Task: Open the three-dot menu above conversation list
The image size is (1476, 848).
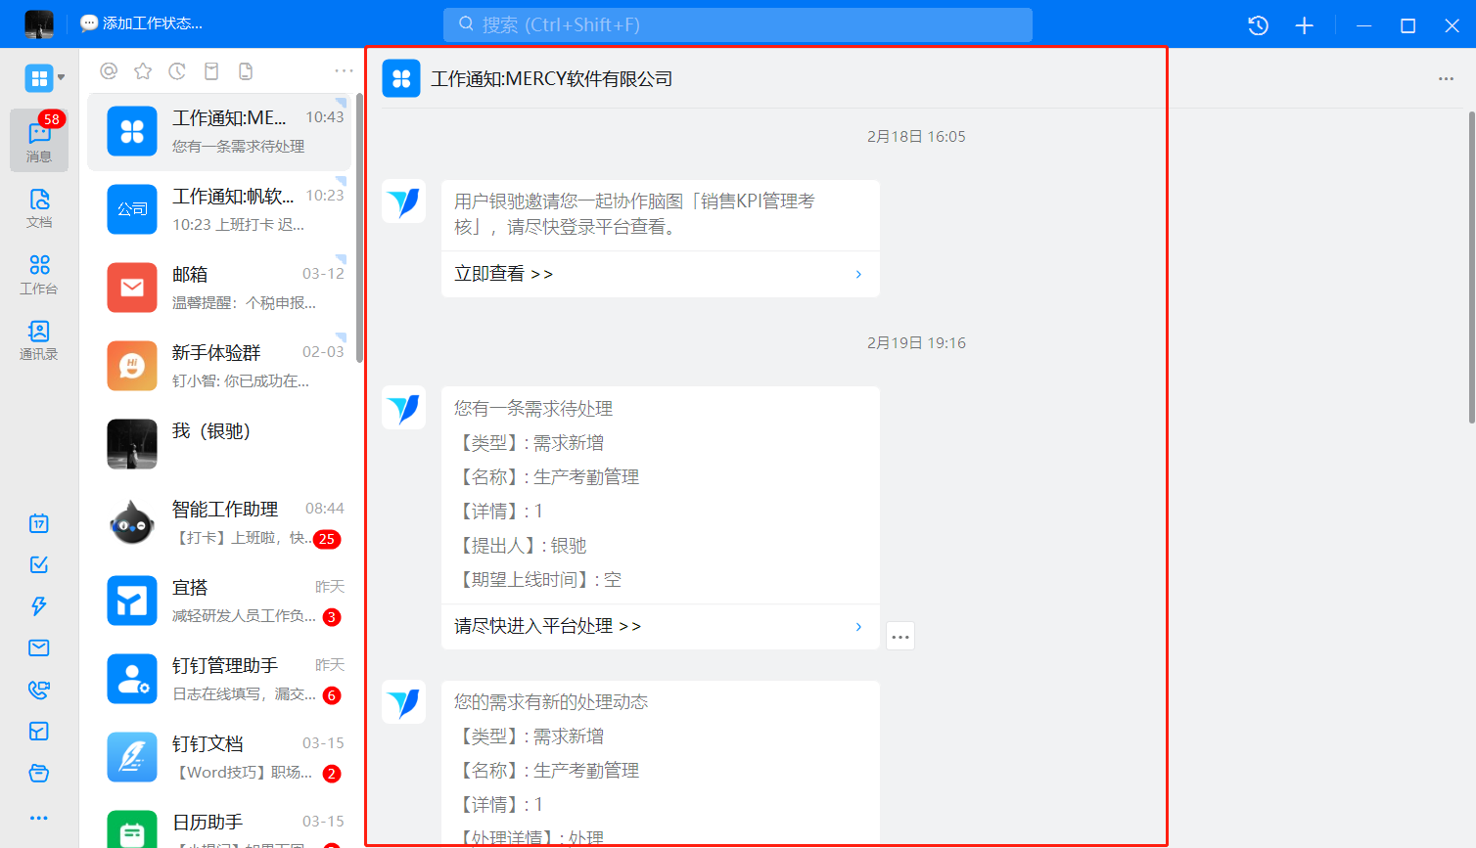Action: pos(344,70)
